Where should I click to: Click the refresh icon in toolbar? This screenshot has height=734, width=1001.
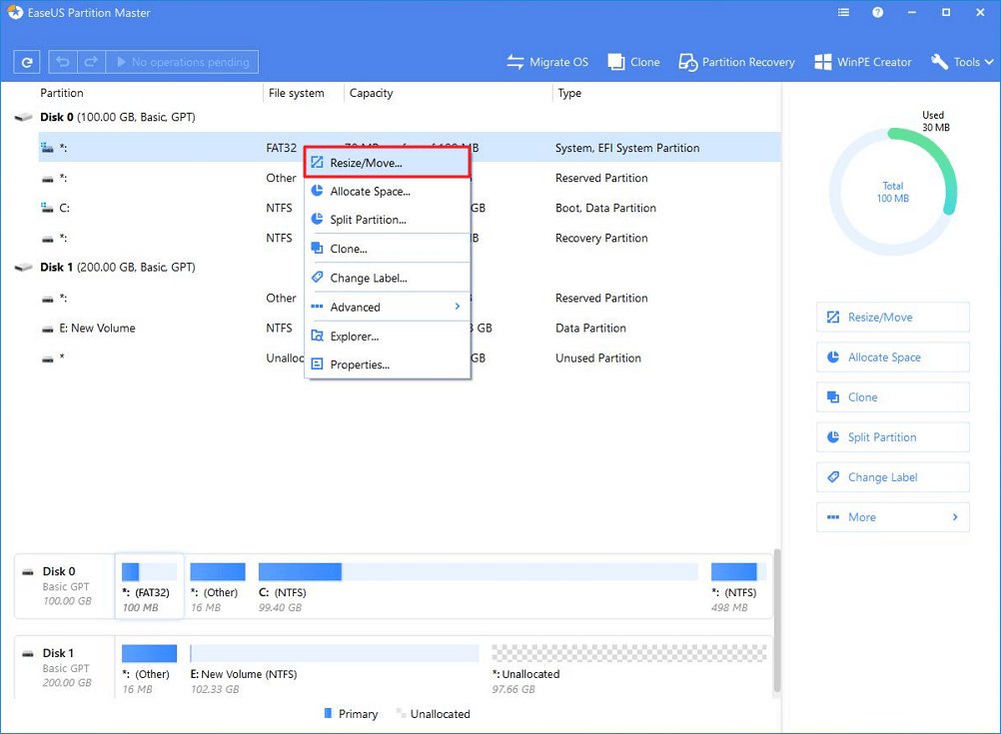tap(27, 62)
